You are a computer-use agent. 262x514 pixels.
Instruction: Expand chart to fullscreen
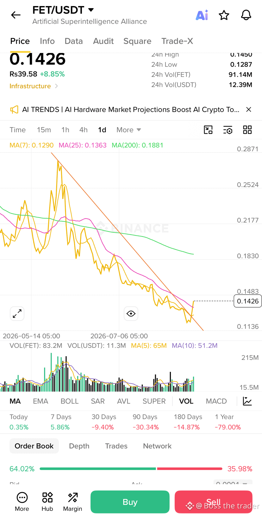coord(17,314)
